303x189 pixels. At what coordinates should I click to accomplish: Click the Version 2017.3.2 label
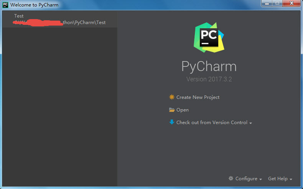(x=209, y=79)
